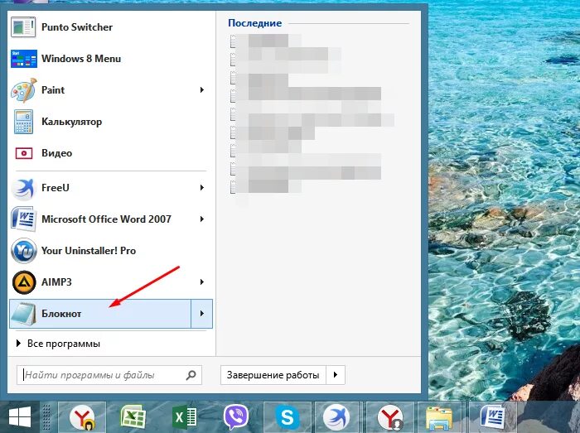This screenshot has width=580, height=433.
Task: Open File Explorer folder on taskbar
Action: click(439, 418)
